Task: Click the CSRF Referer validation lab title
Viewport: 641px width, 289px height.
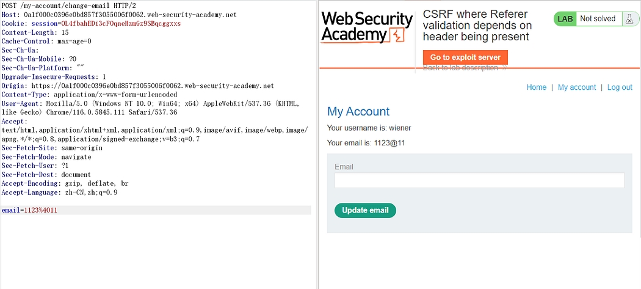Action: click(477, 26)
